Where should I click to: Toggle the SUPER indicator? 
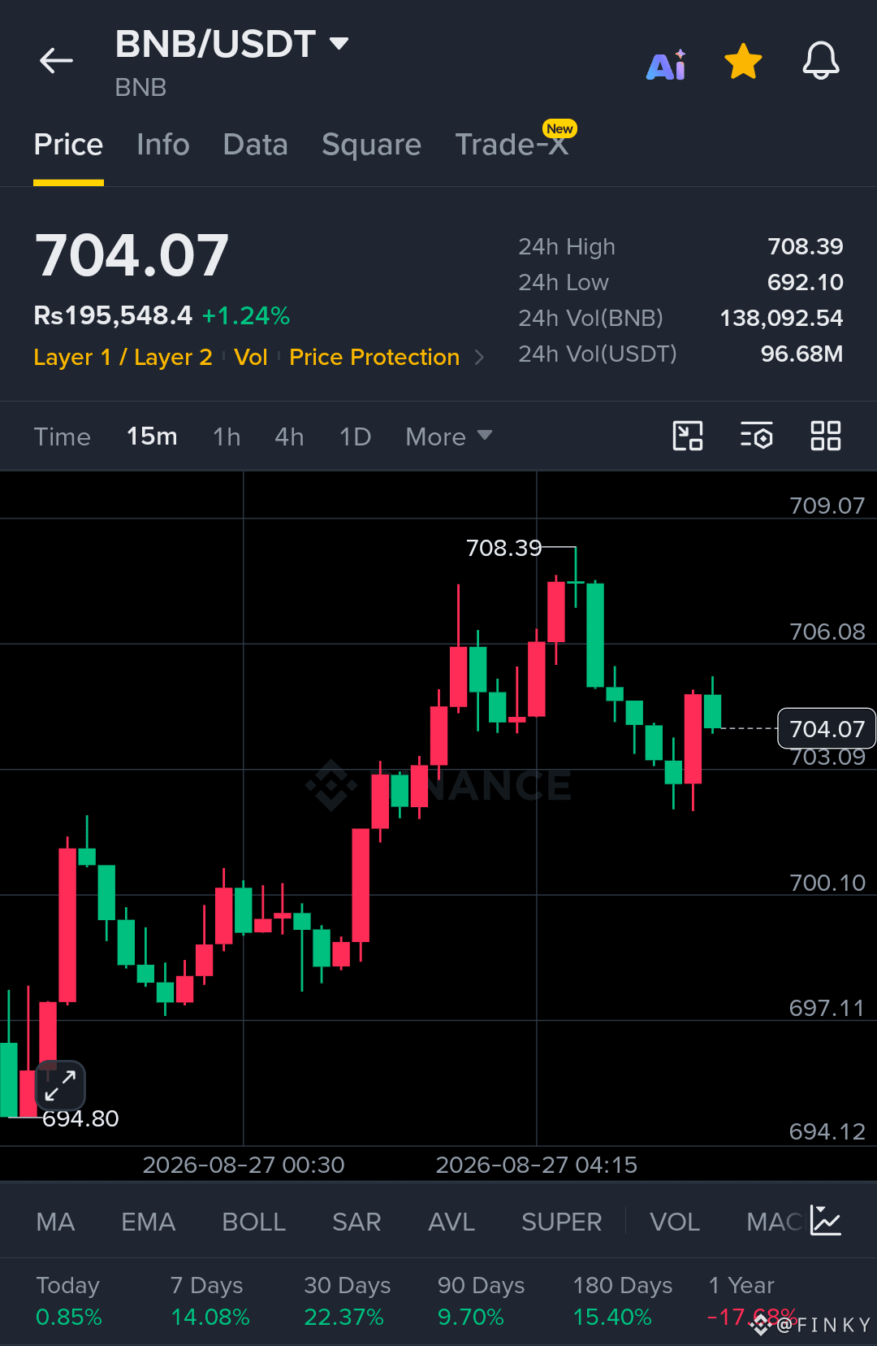(x=561, y=1222)
